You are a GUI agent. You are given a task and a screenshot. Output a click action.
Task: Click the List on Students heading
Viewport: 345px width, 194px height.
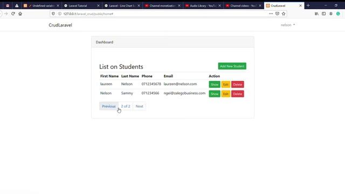click(x=121, y=67)
